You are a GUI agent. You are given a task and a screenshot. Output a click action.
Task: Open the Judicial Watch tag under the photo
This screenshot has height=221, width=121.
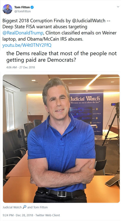(x=12, y=207)
